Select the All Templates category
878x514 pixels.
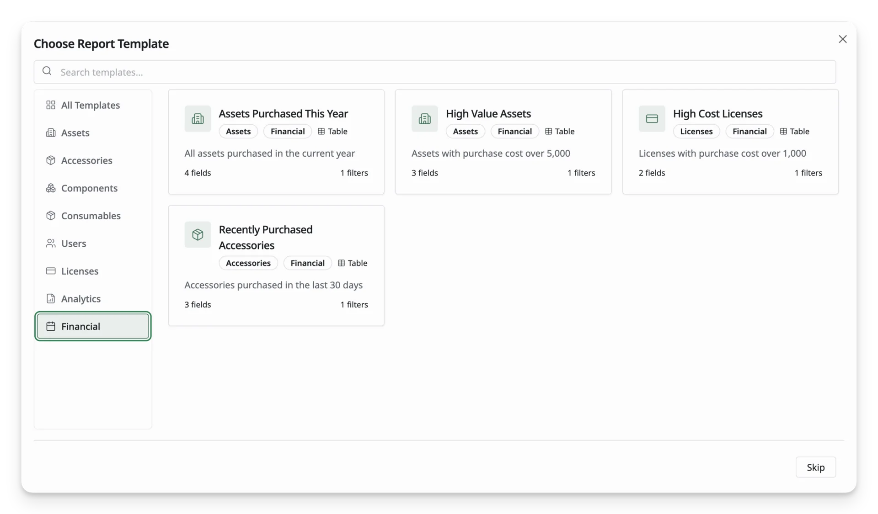(93, 105)
